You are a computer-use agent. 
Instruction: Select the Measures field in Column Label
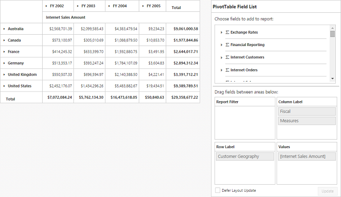click(x=306, y=121)
